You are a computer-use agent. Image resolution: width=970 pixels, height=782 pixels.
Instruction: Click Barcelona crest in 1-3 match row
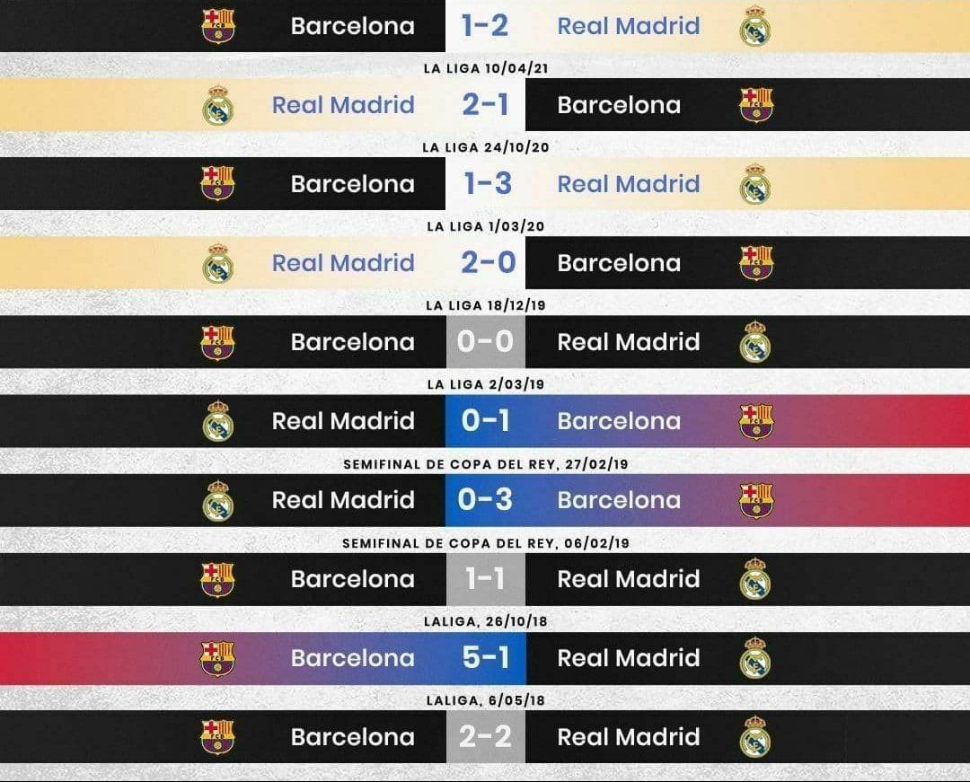pos(217,183)
